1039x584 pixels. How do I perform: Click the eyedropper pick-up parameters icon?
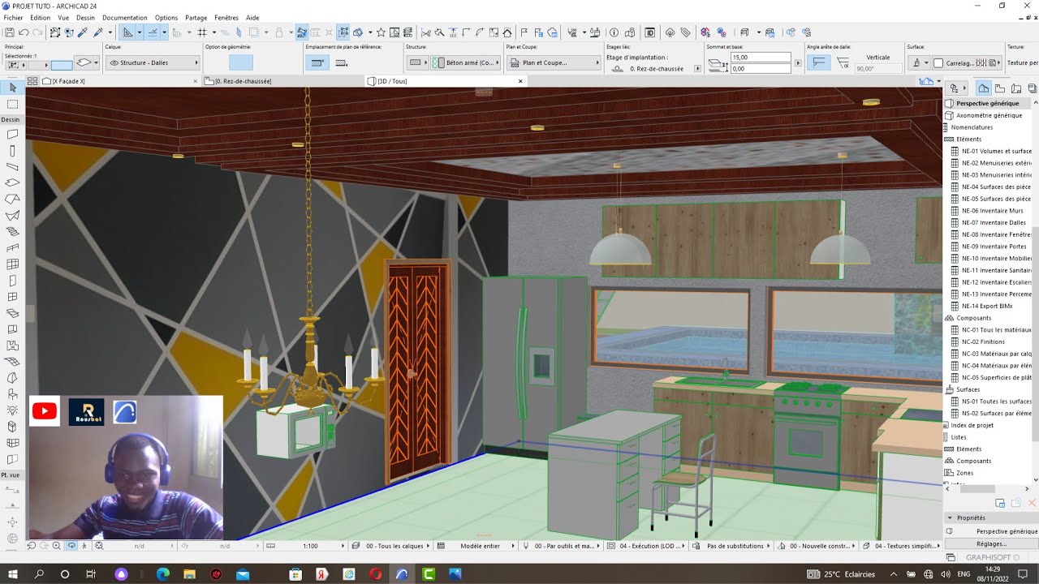click(x=83, y=32)
